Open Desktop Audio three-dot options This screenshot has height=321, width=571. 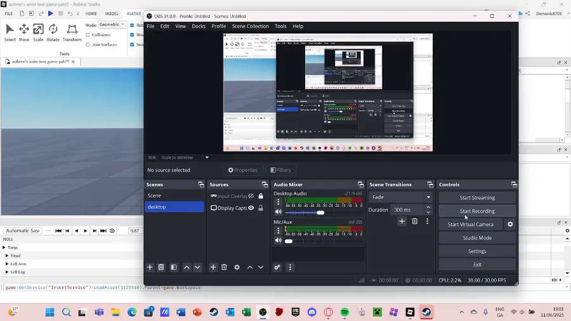click(x=279, y=202)
